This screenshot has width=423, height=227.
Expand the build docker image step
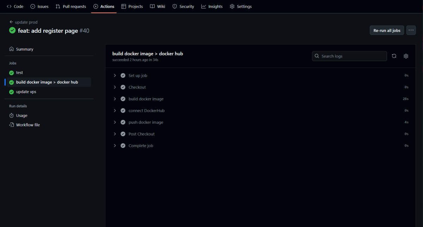(x=115, y=99)
